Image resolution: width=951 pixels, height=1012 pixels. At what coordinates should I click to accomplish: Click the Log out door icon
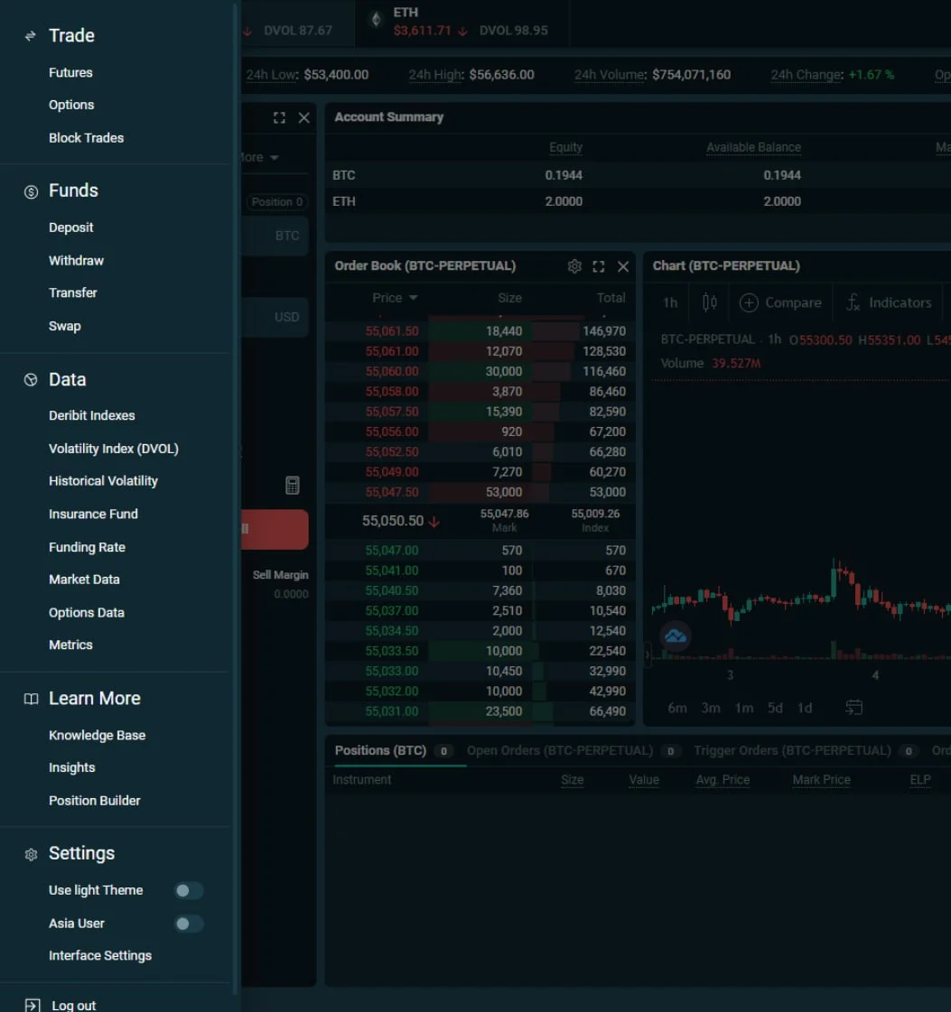coord(33,1005)
